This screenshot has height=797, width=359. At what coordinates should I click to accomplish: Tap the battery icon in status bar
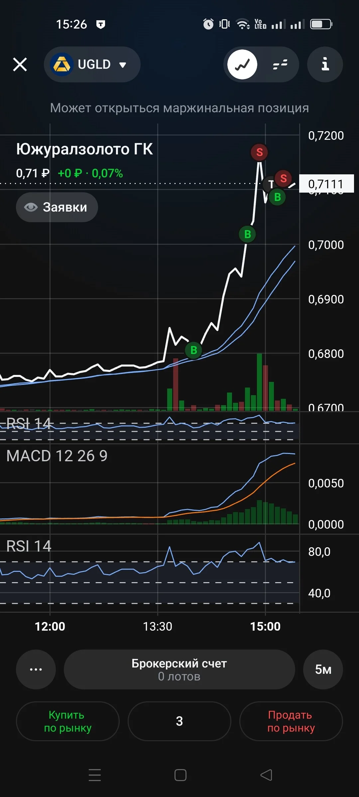pyautogui.click(x=321, y=24)
